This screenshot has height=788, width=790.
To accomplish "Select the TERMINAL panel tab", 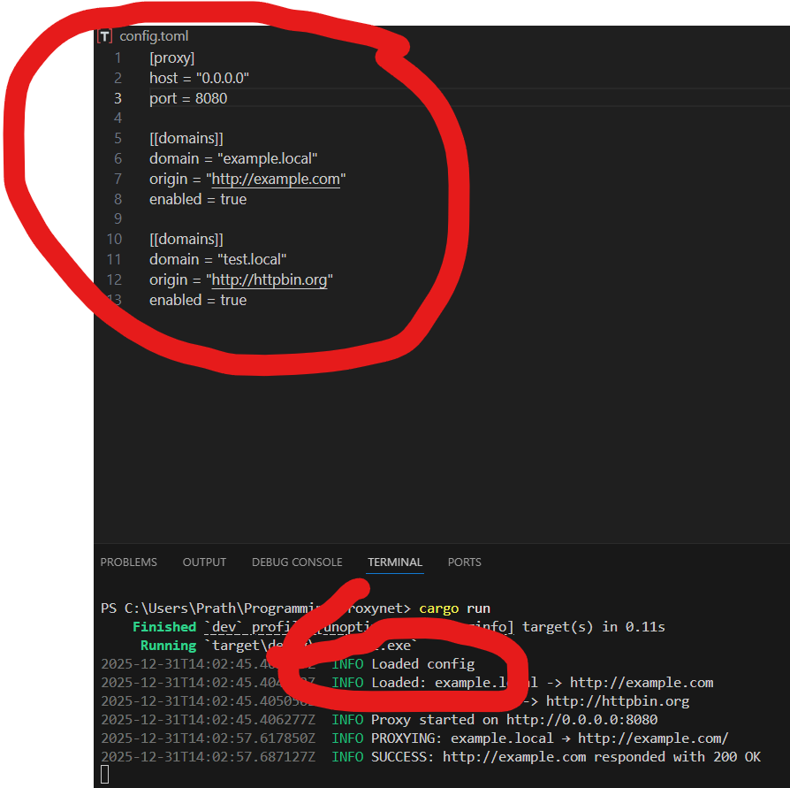I will pyautogui.click(x=395, y=562).
